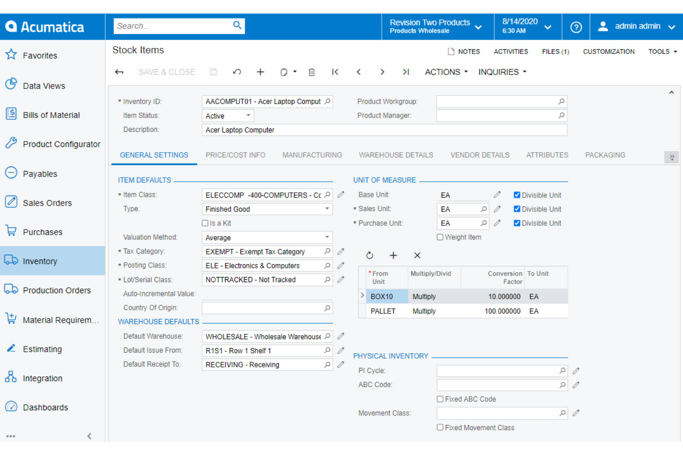
Task: Click inside the global Search field
Action: tap(175, 26)
